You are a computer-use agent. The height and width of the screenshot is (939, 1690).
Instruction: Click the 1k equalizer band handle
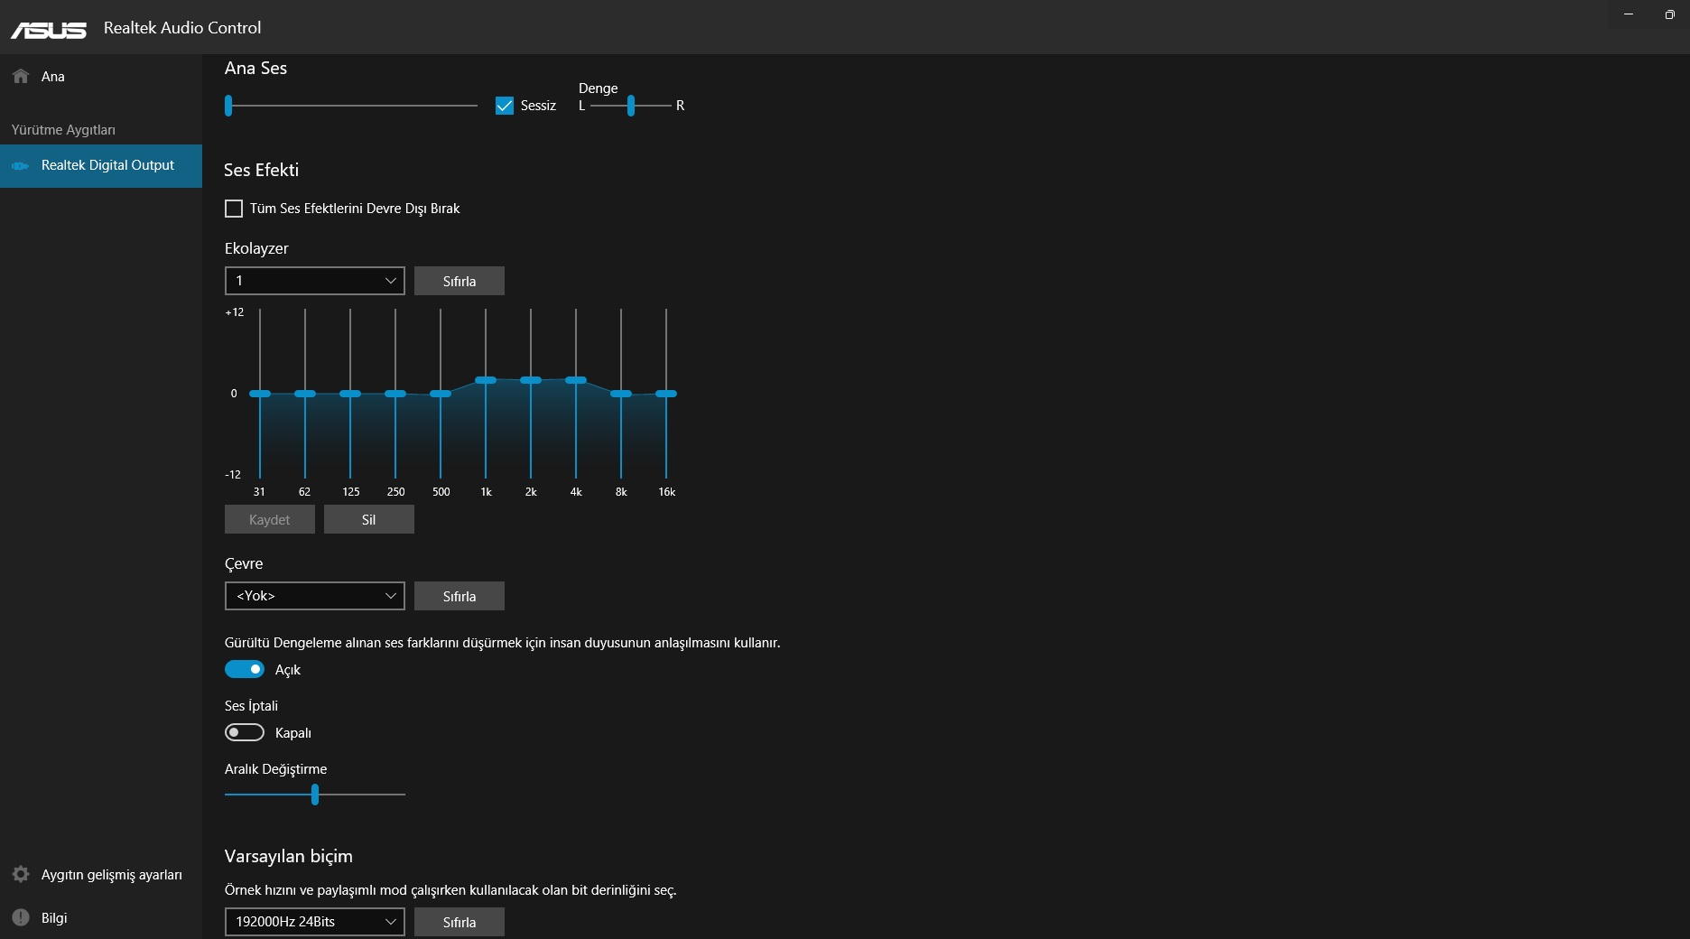click(486, 380)
